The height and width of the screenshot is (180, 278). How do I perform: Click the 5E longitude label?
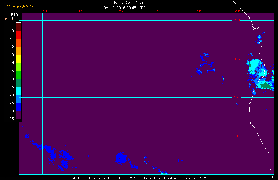coord(199,11)
